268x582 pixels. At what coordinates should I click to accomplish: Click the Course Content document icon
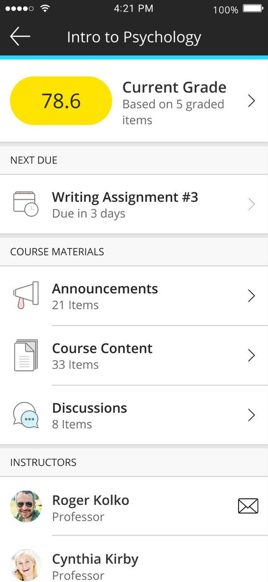pyautogui.click(x=26, y=355)
